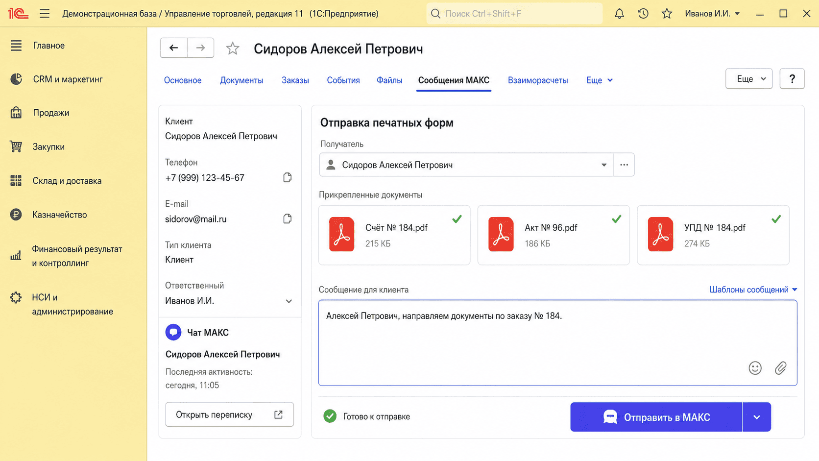This screenshot has height=461, width=819.
Task: Toggle checkmark on Акт № 96.pdf
Action: (617, 219)
